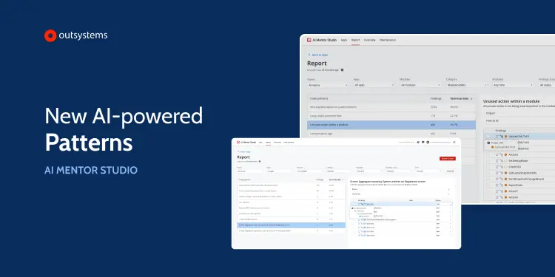Viewport: 555px width, 277px height.
Task: Open the Category dropdown showing Maintainability
Action: coord(466,85)
